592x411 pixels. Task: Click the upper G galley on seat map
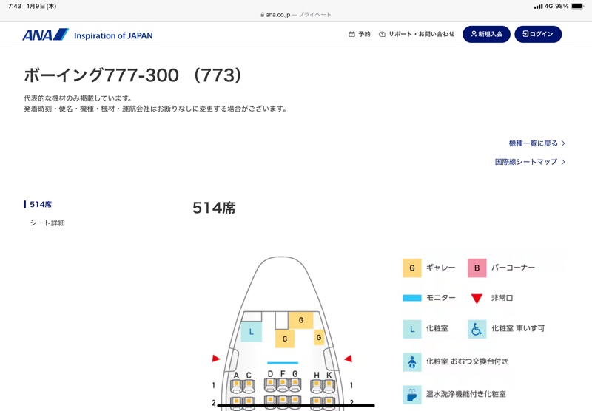click(301, 320)
